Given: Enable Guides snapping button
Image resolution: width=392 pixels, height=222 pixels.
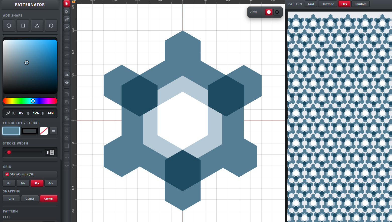Looking at the screenshot, I should (x=30, y=199).
